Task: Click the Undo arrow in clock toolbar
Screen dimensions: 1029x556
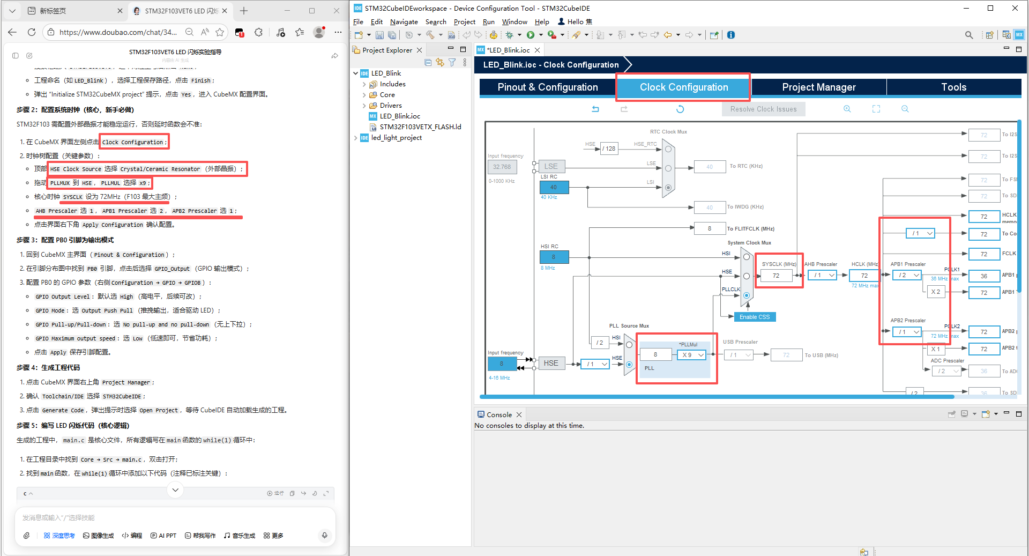Action: [x=595, y=109]
